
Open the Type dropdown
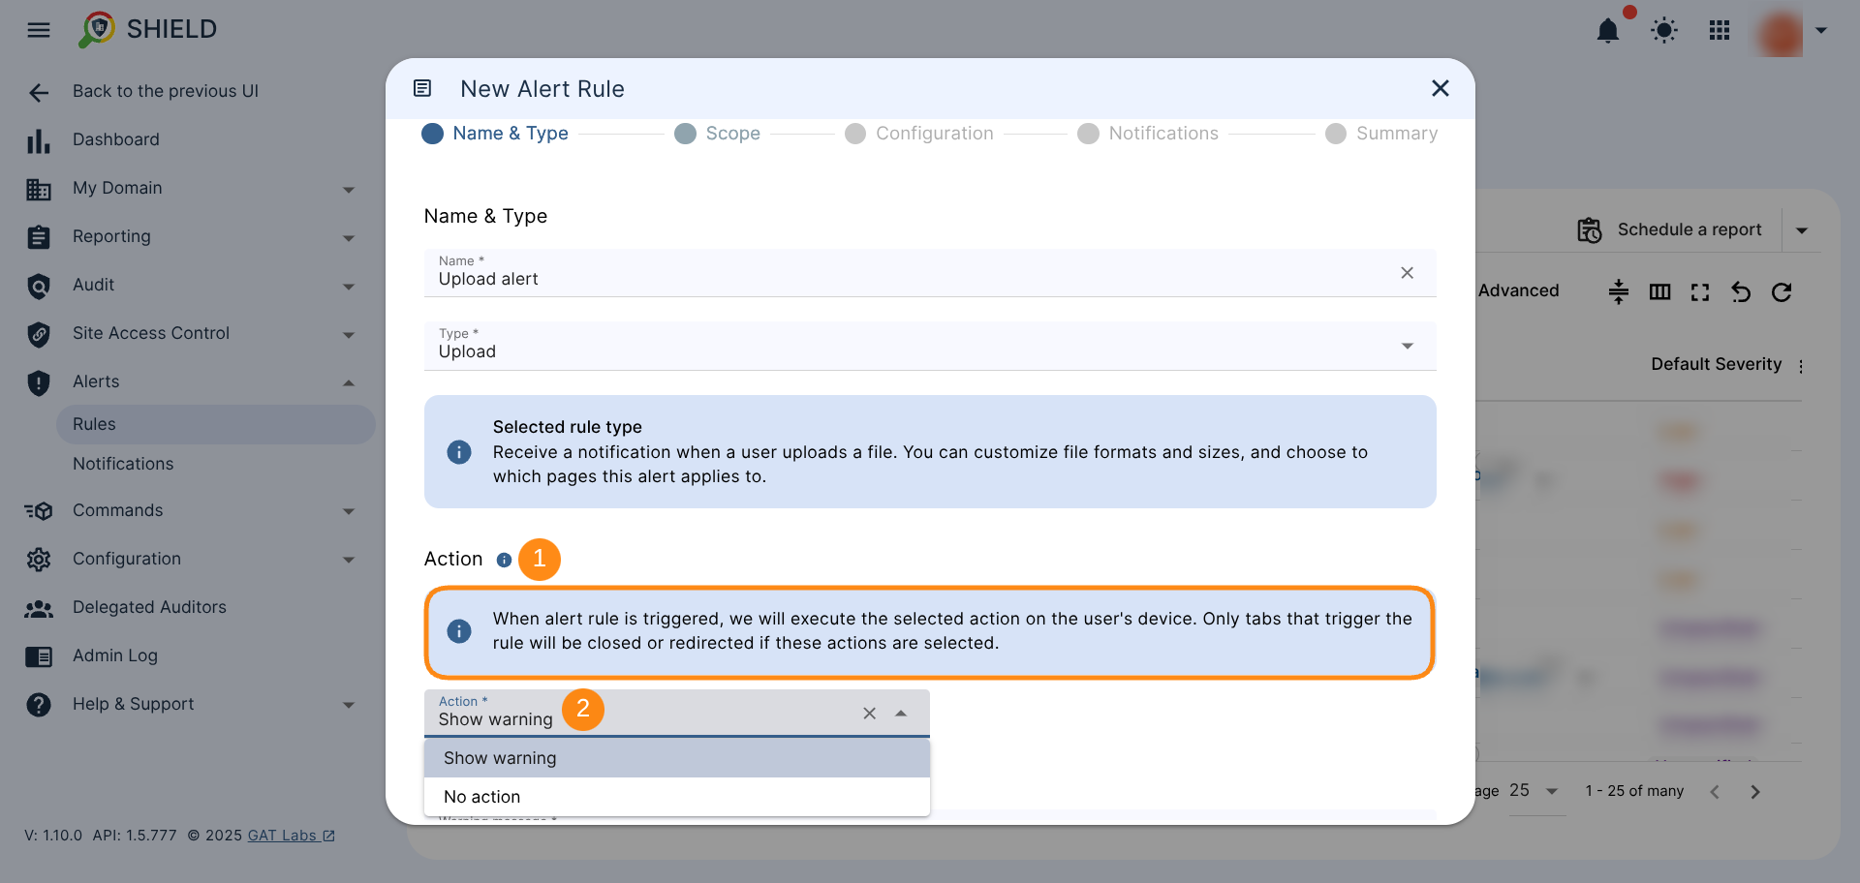[x=930, y=346]
